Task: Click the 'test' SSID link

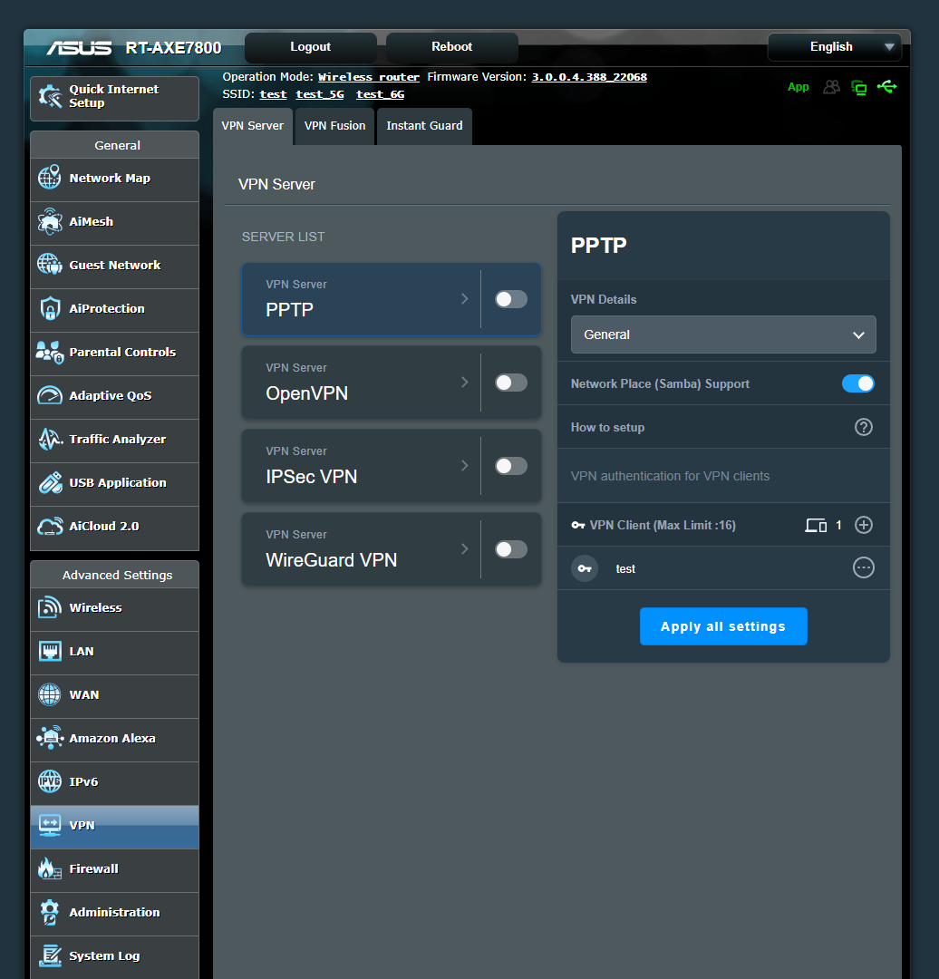Action: pyautogui.click(x=273, y=94)
